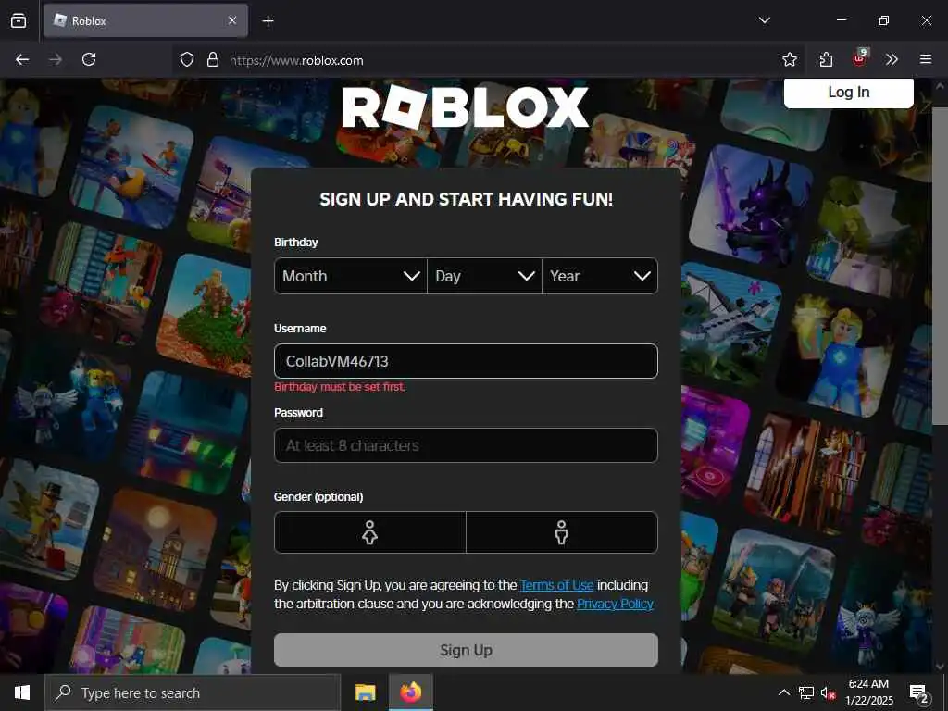Select the male gender icon
Viewport: 948px width, 711px height.
coord(562,532)
